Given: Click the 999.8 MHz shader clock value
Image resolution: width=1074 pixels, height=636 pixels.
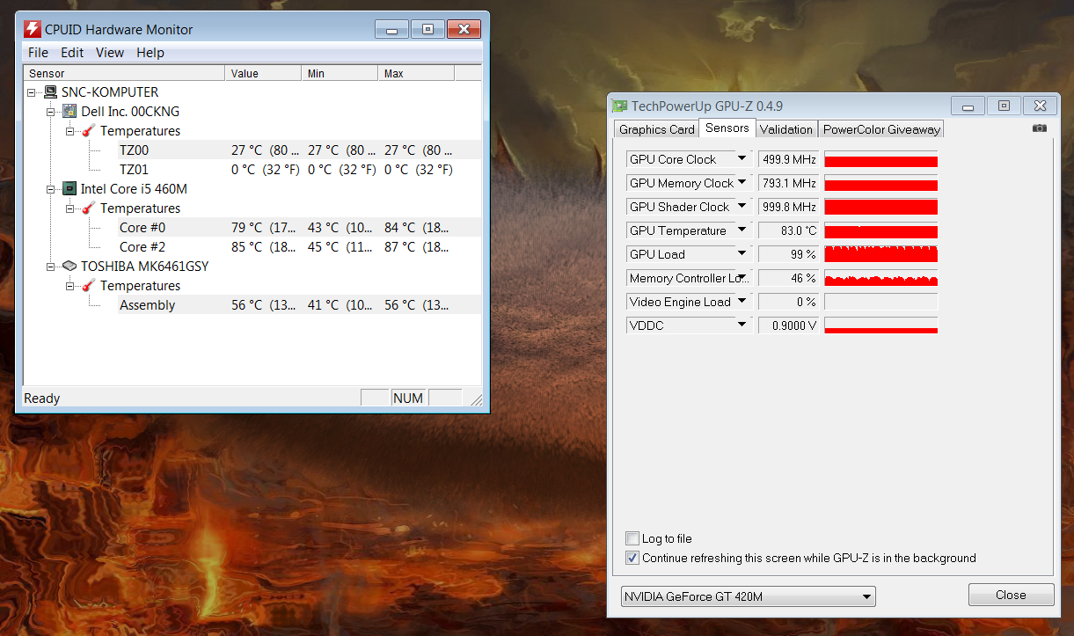Looking at the screenshot, I should pos(788,207).
